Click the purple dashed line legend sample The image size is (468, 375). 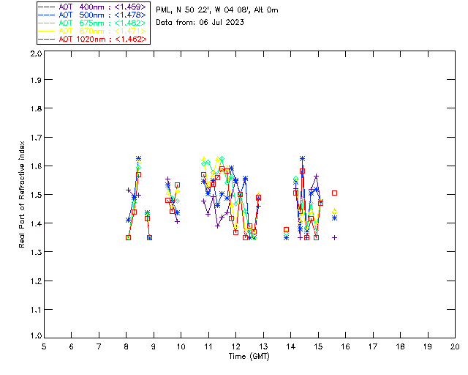(x=47, y=7)
